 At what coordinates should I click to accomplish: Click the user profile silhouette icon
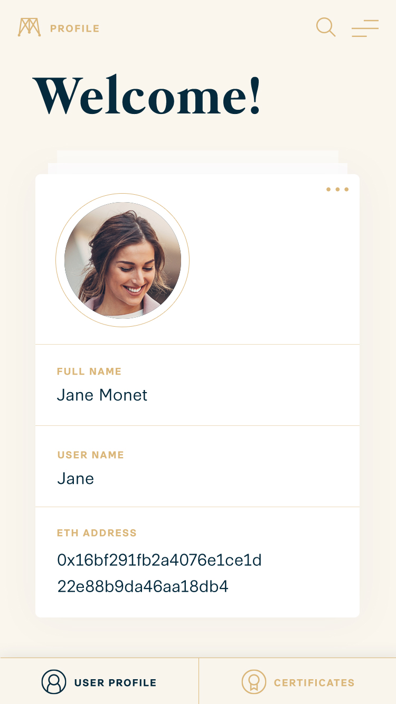coord(54,682)
